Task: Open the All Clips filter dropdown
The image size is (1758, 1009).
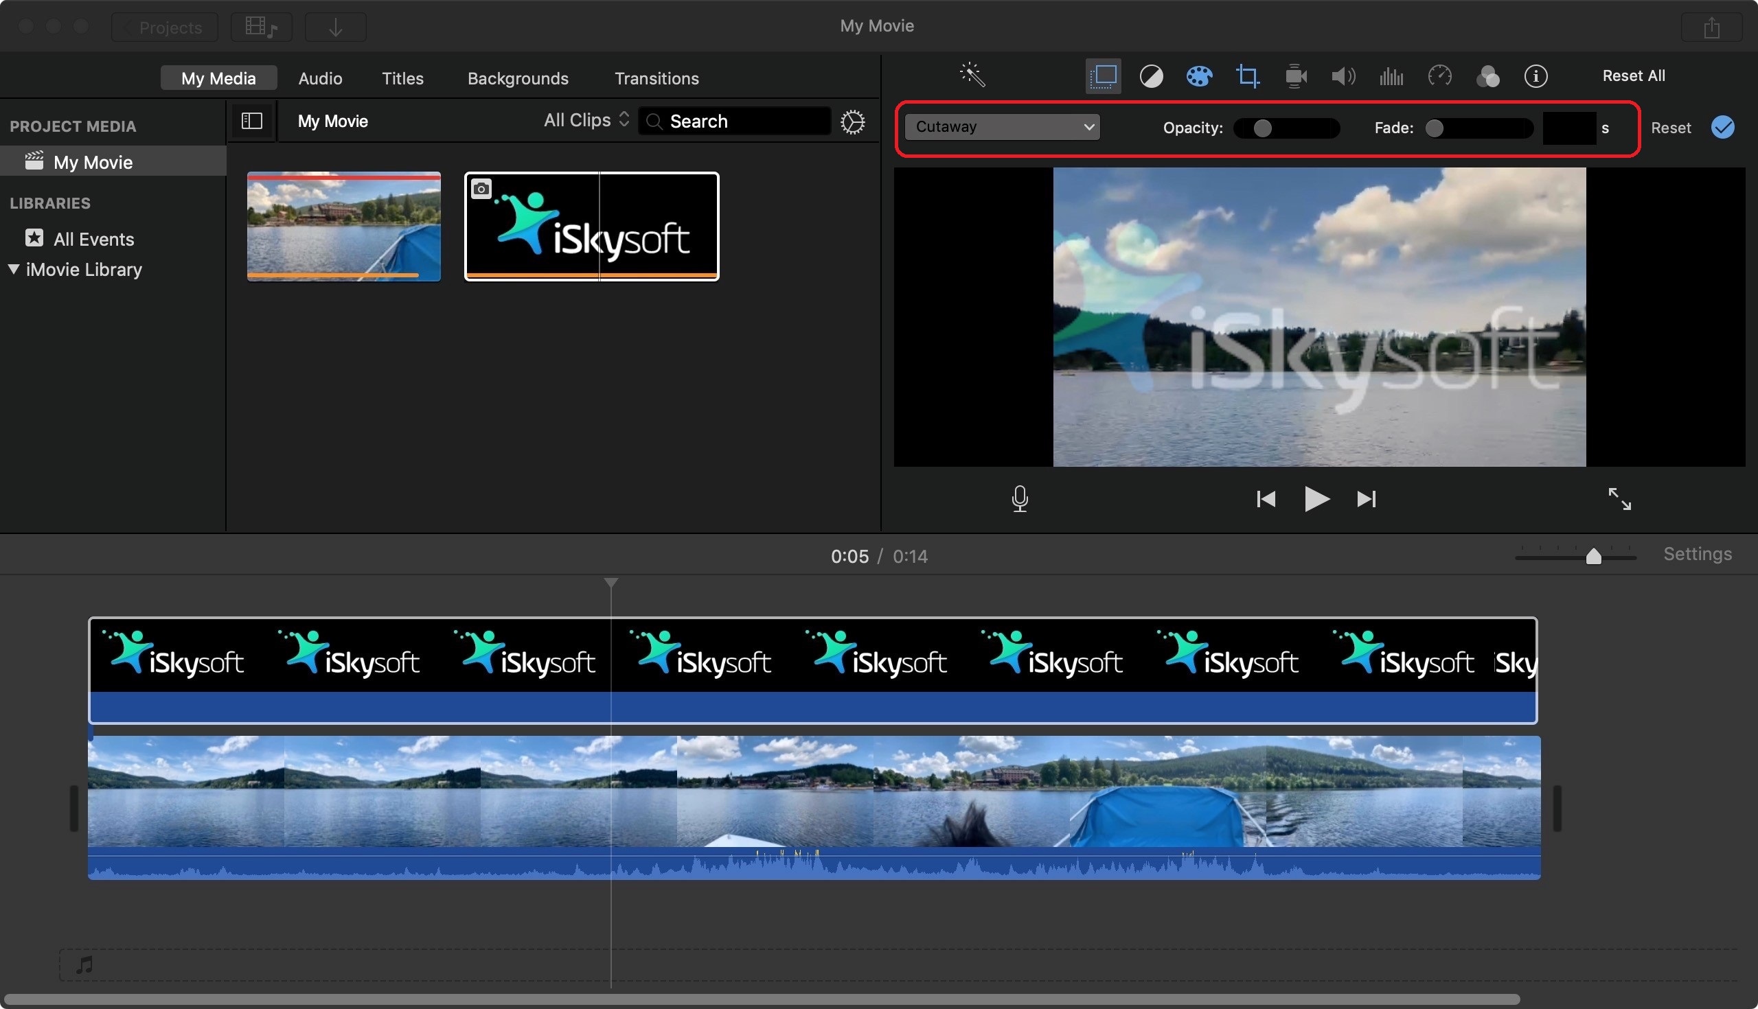Action: point(586,120)
